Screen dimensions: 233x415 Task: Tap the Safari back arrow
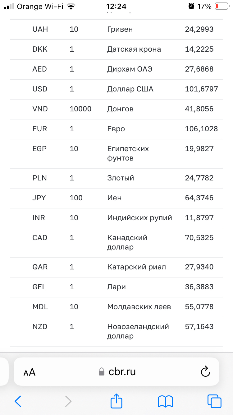(x=18, y=401)
